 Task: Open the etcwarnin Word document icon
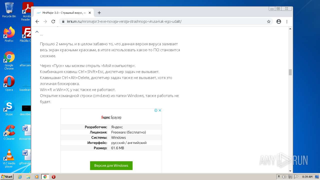coord(25,132)
